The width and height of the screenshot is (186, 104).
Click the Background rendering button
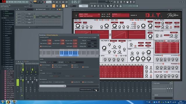pyautogui.click(x=86, y=90)
